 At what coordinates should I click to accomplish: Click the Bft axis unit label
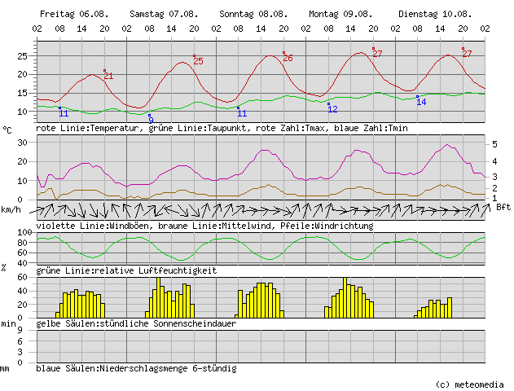point(503,207)
